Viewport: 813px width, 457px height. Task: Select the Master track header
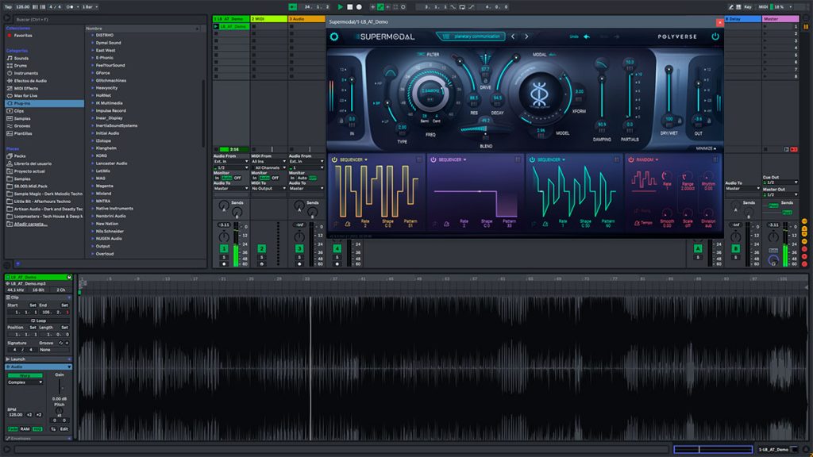tap(780, 19)
